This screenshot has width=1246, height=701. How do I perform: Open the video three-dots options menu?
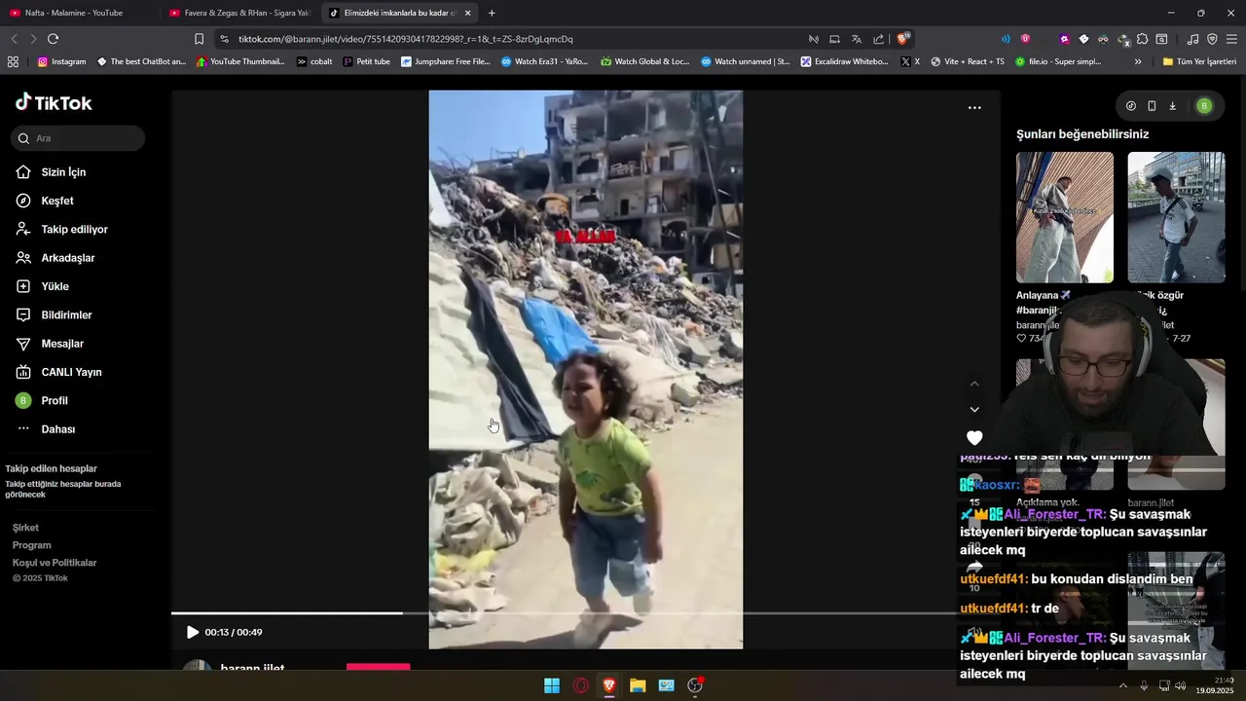974,108
